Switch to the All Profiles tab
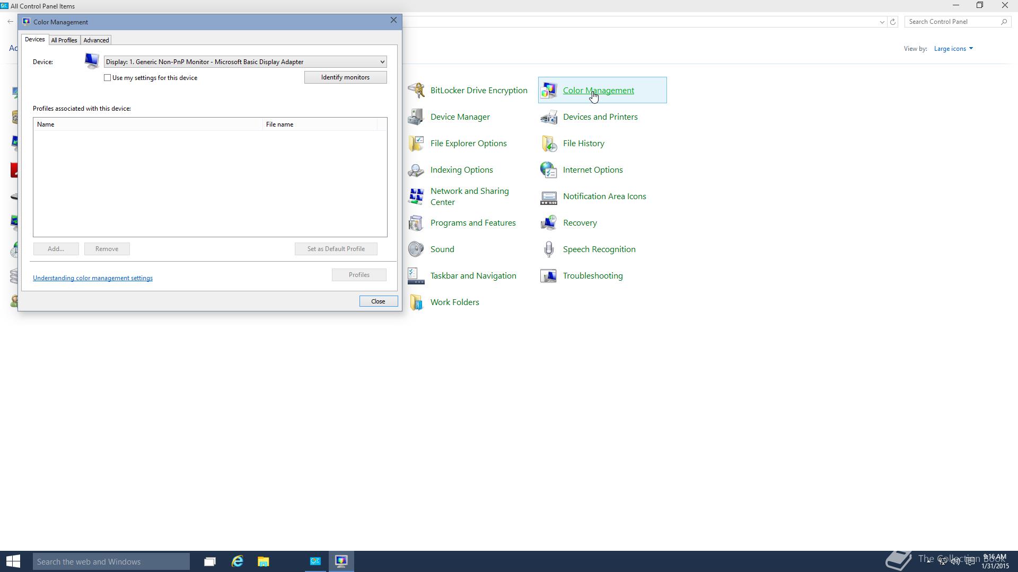1018x572 pixels. click(x=64, y=40)
